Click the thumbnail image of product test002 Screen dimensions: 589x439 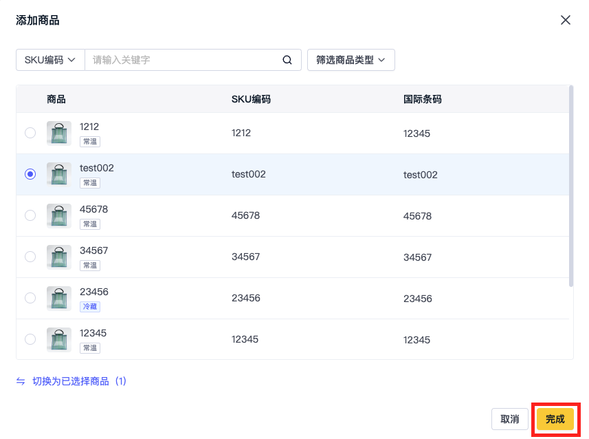coord(59,175)
